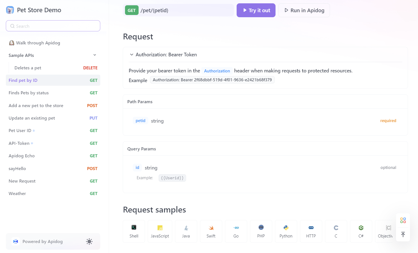Select the Go request sample
Screen dimensions: 418x253
pyautogui.click(x=236, y=231)
